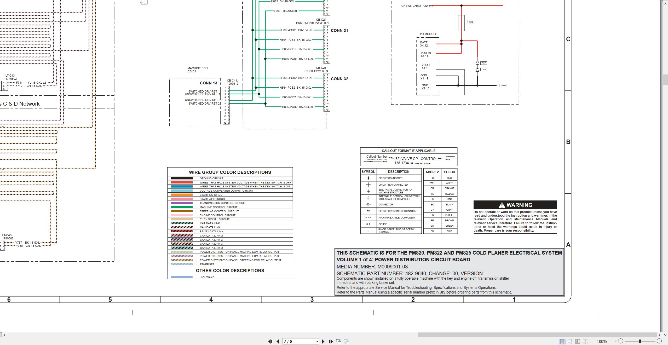Click the horizontal scrollbar thumb
This screenshot has width=668, height=345.
click(x=537, y=335)
